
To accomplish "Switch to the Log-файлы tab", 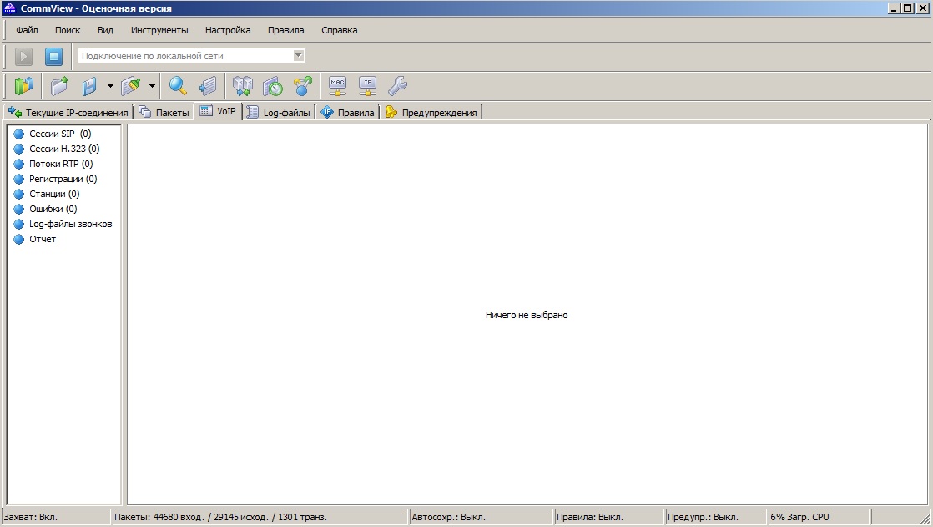I will [279, 113].
